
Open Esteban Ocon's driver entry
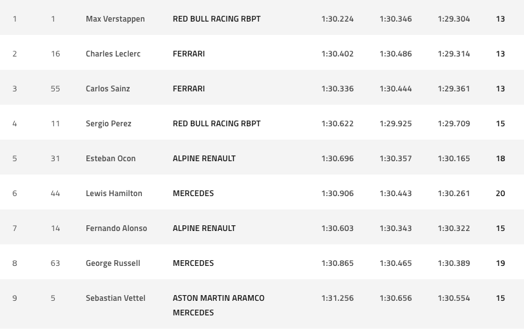click(x=111, y=159)
